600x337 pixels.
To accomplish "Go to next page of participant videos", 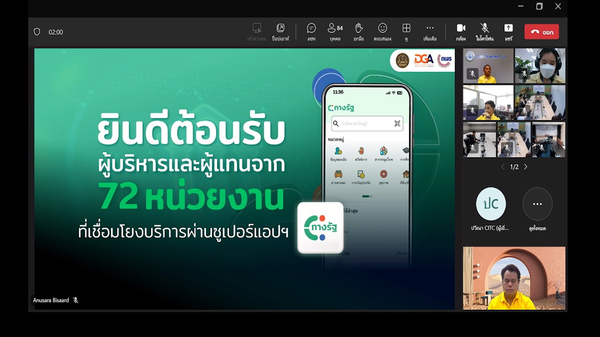I will click(525, 167).
